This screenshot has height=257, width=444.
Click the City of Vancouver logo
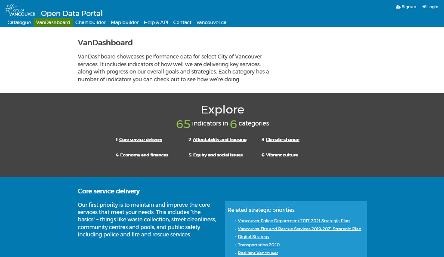tap(20, 10)
